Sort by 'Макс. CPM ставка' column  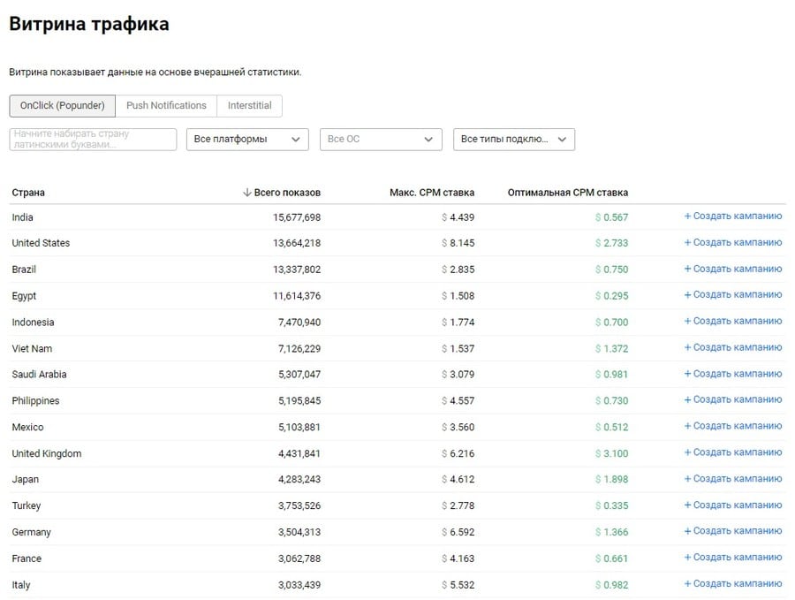click(x=431, y=193)
